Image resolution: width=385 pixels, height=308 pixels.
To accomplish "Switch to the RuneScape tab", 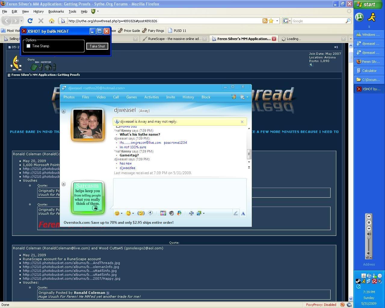I will point(174,39).
